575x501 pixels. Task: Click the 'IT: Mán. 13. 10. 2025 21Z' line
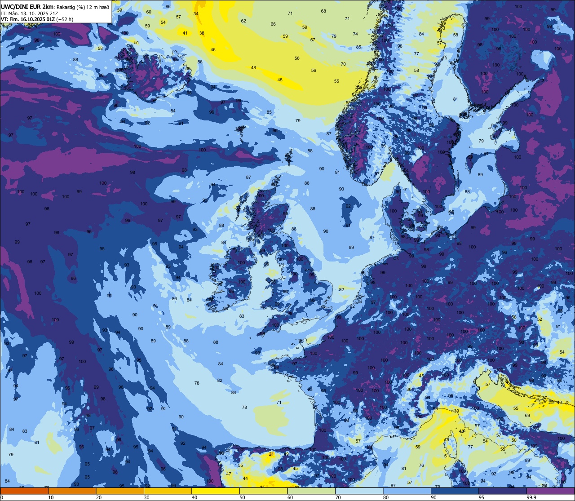[x=29, y=13]
